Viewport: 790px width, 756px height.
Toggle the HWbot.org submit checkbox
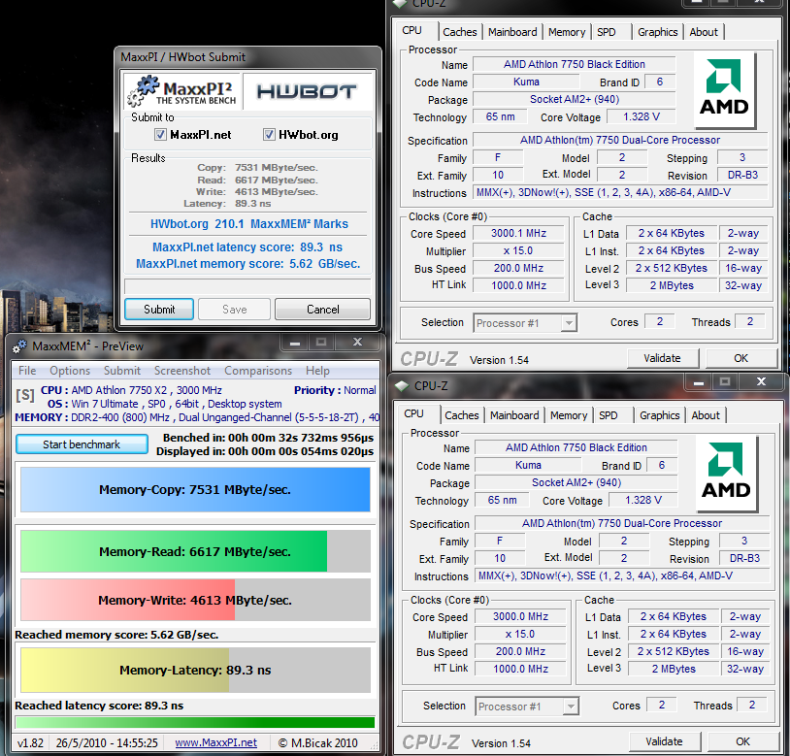point(269,135)
